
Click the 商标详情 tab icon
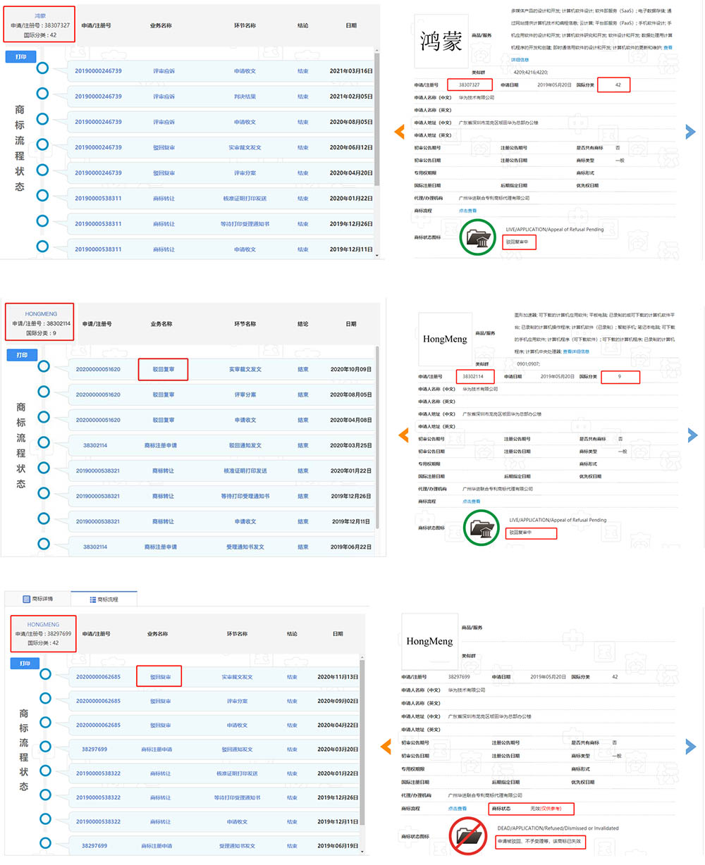pyautogui.click(x=26, y=599)
